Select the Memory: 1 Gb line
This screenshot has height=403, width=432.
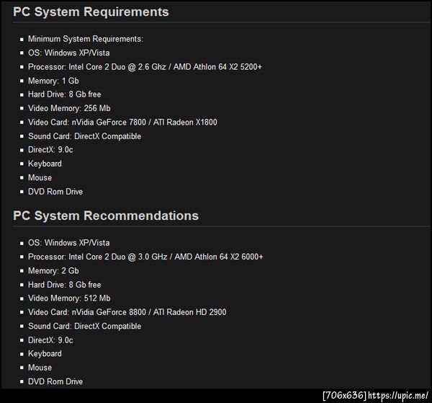coord(53,81)
